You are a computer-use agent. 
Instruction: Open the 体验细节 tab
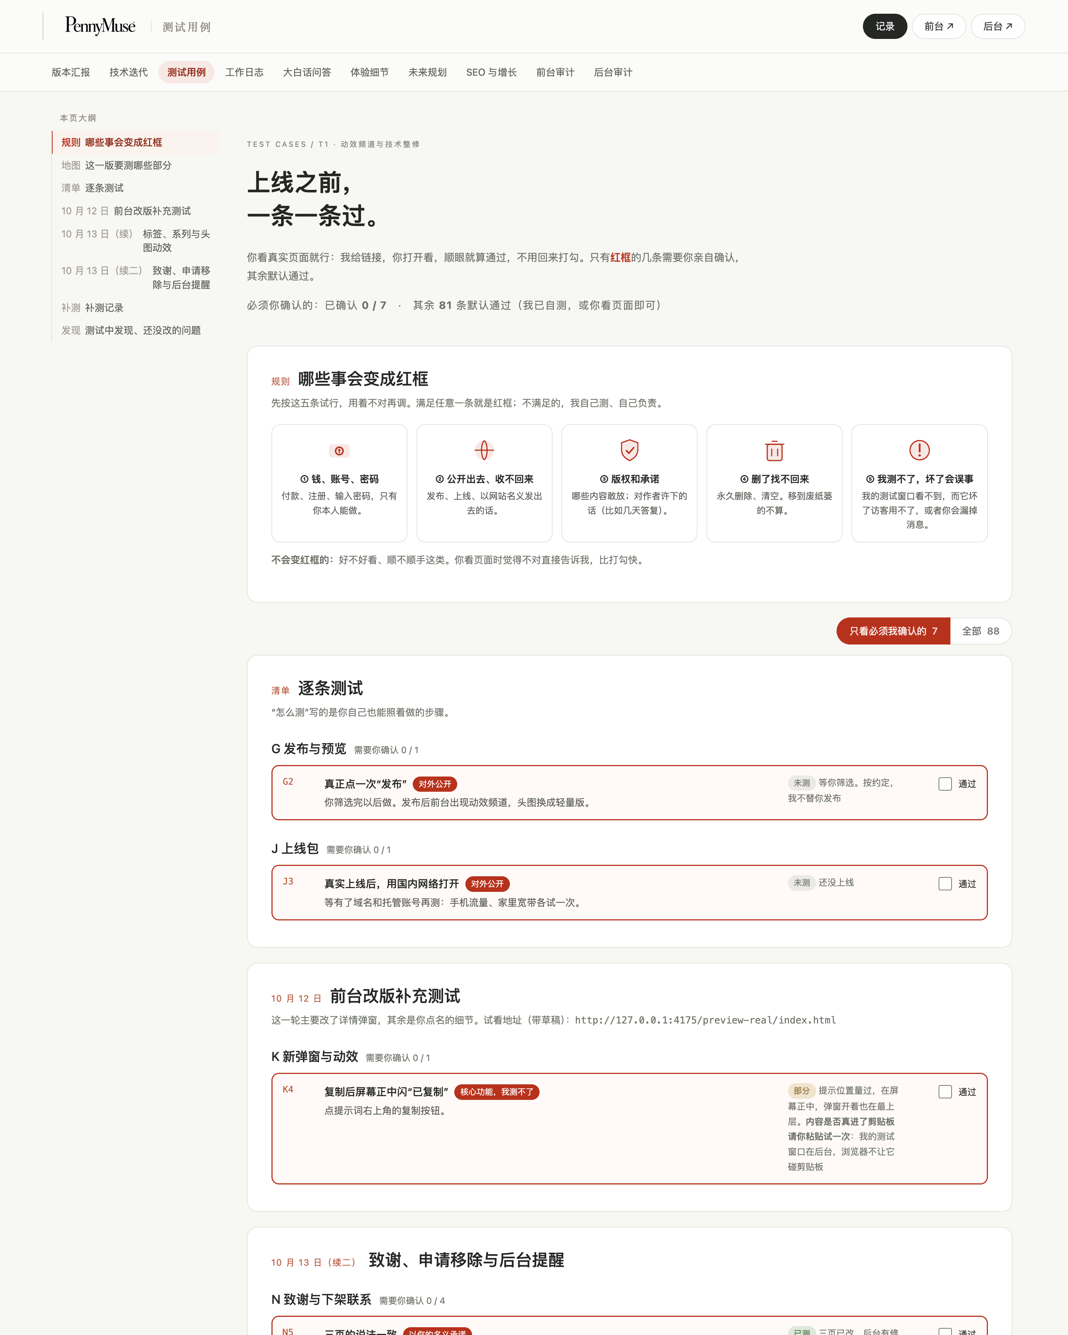(370, 72)
